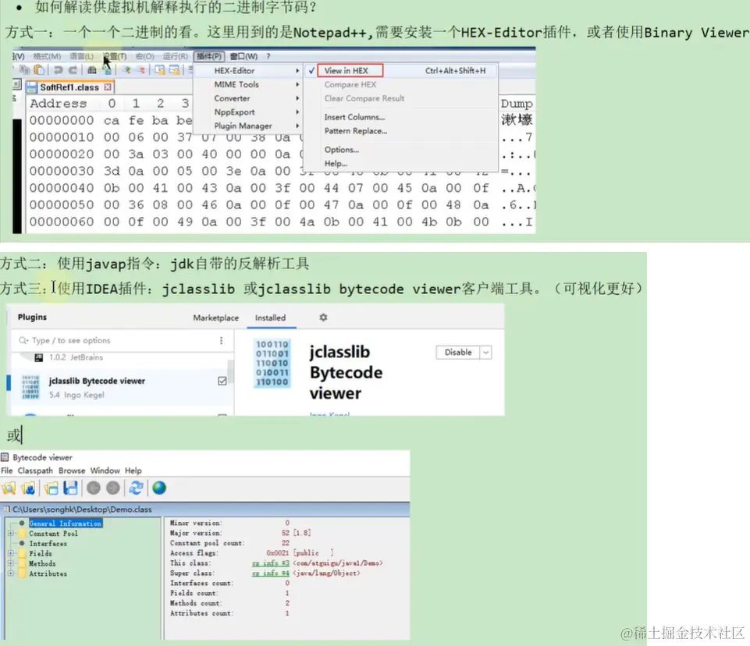Click Notepad++ sync vertical scrolling icon
750x646 pixels.
[160, 70]
